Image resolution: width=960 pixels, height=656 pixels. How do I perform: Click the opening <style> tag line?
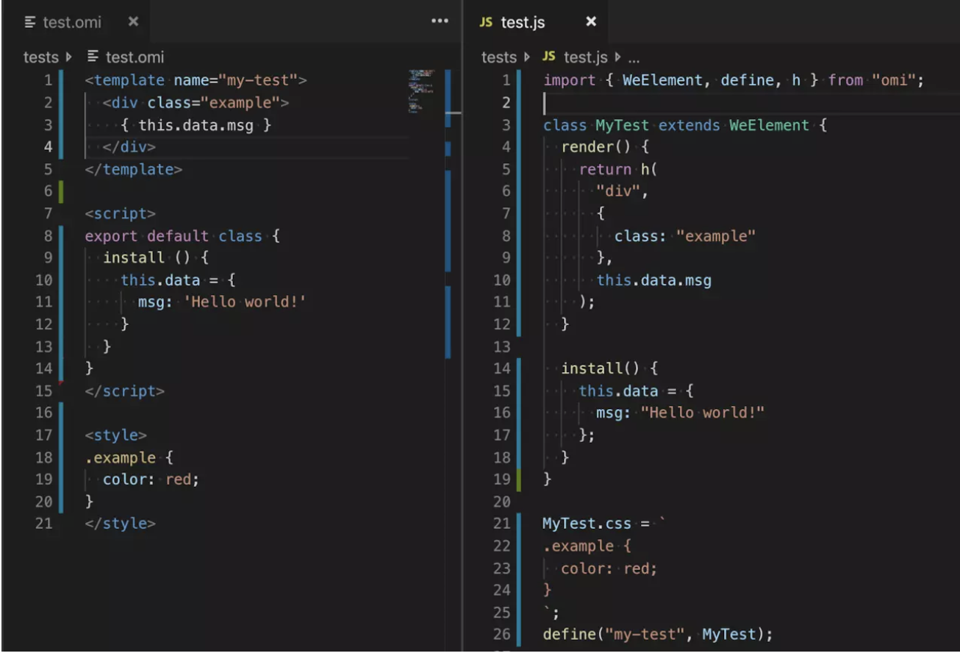click(116, 435)
